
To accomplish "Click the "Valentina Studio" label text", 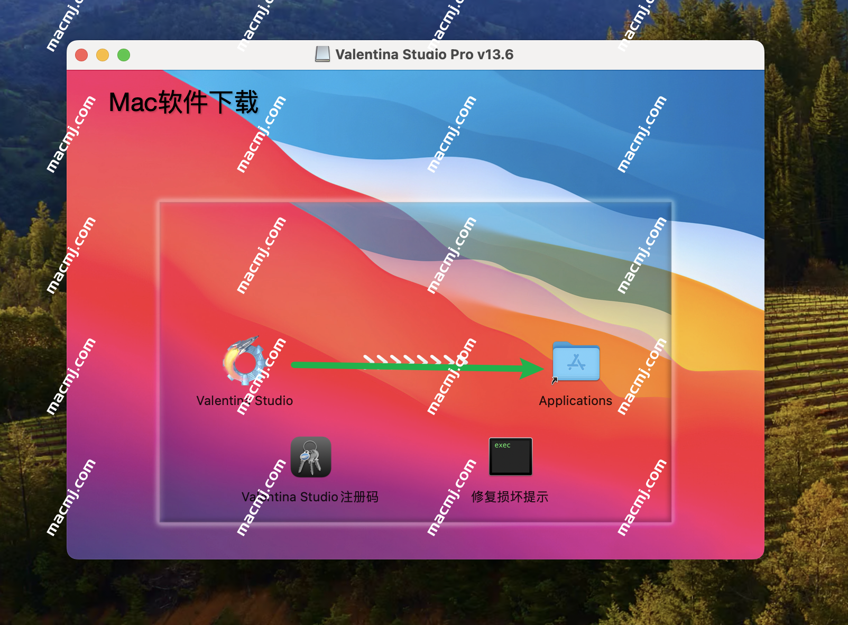I will tap(244, 401).
